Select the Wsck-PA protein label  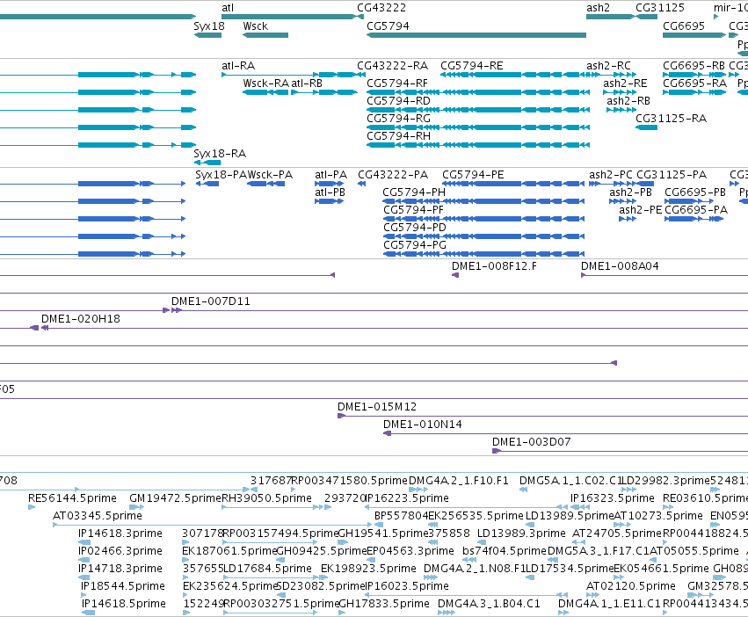pos(270,175)
